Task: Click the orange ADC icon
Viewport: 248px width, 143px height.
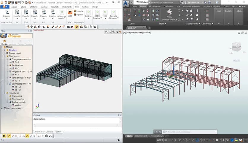Action: click(70, 12)
